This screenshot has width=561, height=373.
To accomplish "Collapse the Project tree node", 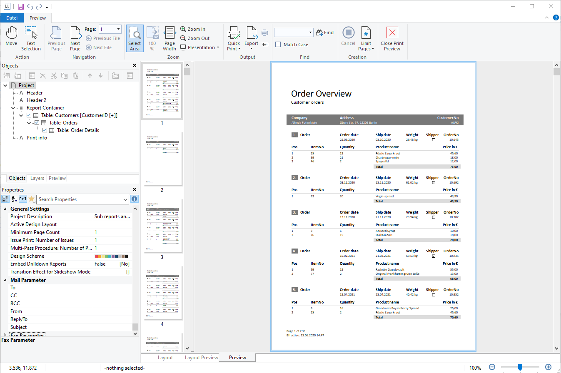I will [5, 85].
